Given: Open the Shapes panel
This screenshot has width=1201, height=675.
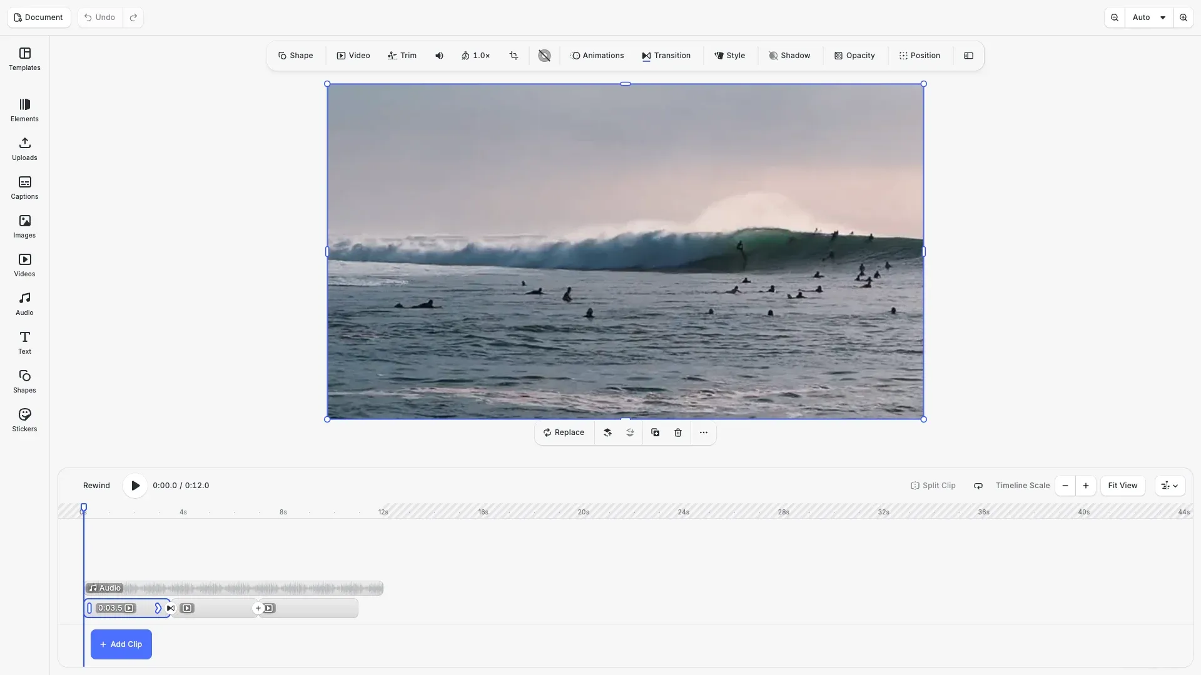Looking at the screenshot, I should (24, 382).
